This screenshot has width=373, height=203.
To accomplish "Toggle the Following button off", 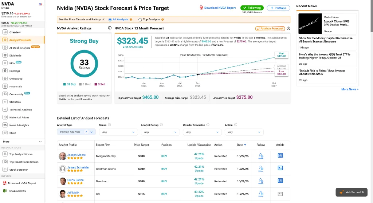I will (x=252, y=8).
